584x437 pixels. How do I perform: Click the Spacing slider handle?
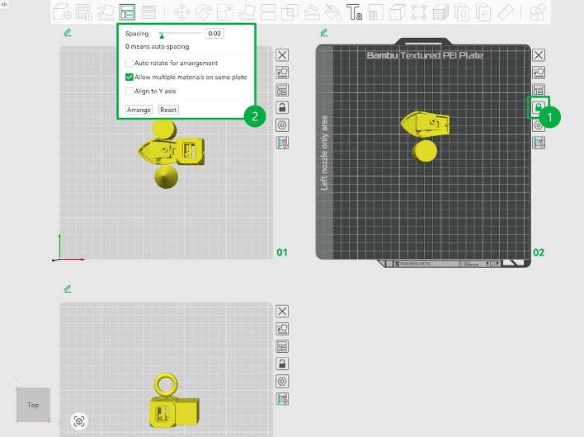point(162,35)
